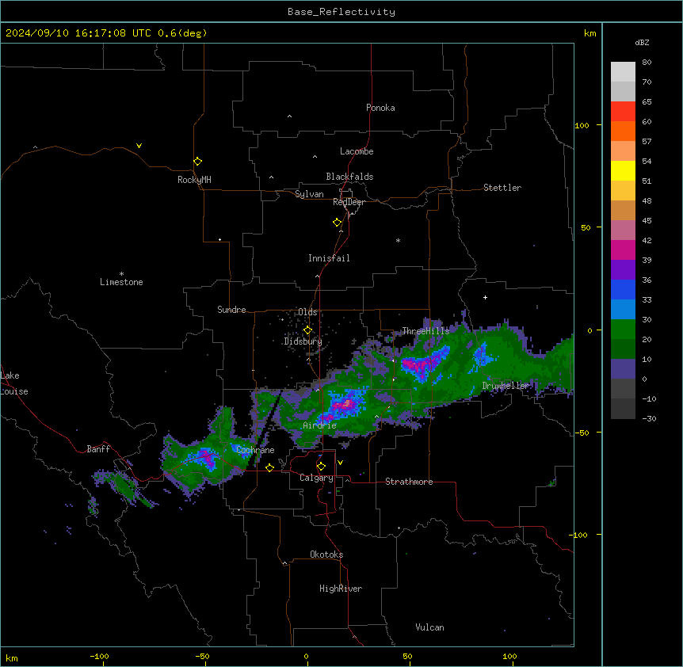Click the Lacombe city label
Viewport: 683px width, 667px height.
coord(357,151)
